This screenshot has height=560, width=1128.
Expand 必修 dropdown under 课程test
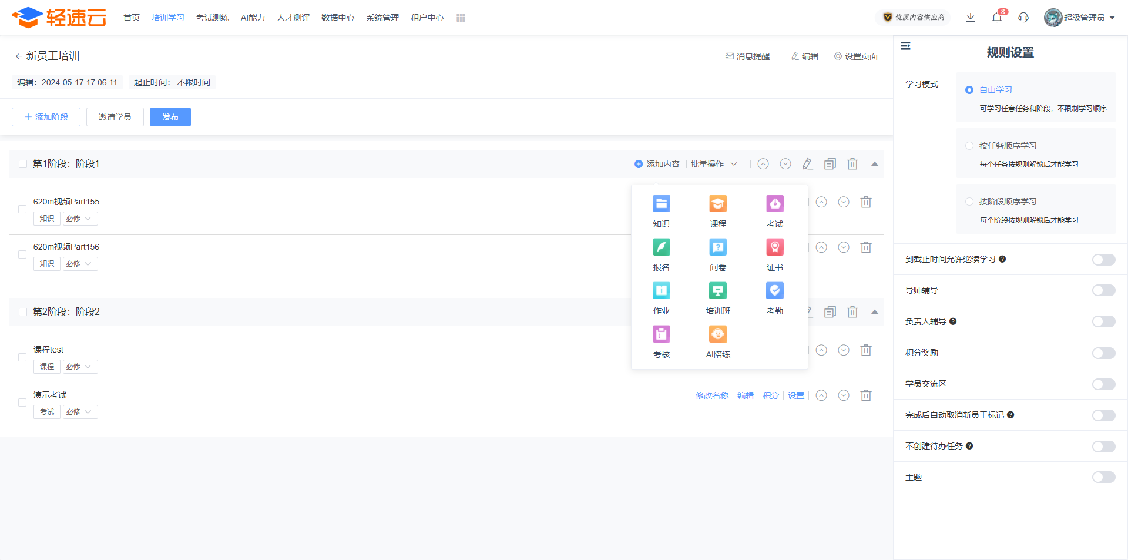(x=80, y=367)
